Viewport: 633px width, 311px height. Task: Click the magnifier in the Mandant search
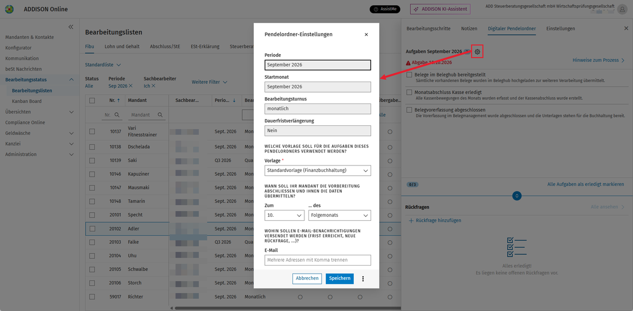point(160,115)
